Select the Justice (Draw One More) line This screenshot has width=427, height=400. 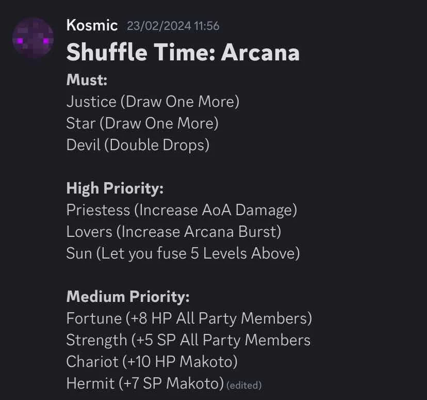(x=153, y=102)
